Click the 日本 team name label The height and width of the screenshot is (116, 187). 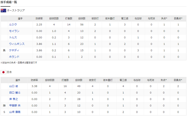[9, 72]
